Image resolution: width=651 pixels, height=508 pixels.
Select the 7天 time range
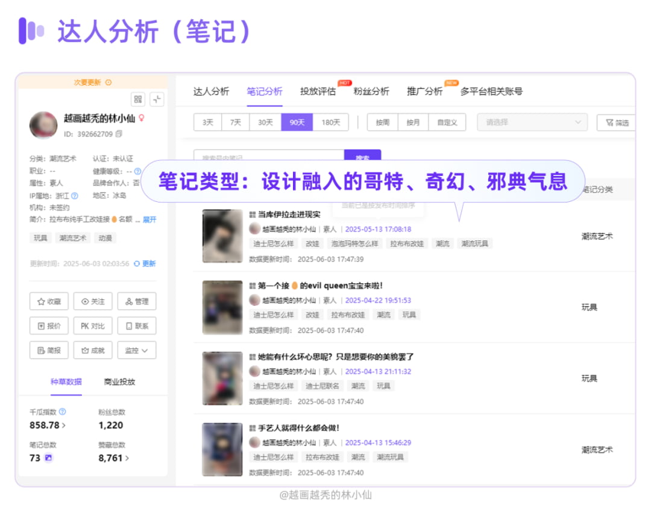[235, 122]
